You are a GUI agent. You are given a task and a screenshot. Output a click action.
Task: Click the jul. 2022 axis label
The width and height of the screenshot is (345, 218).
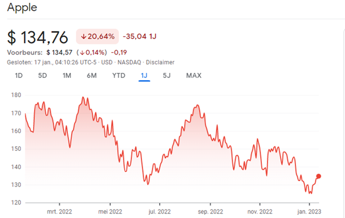160,212
